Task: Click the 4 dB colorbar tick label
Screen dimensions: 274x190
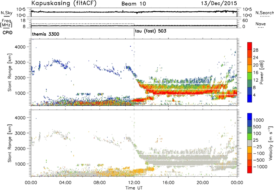Action: pyautogui.click(x=254, y=95)
